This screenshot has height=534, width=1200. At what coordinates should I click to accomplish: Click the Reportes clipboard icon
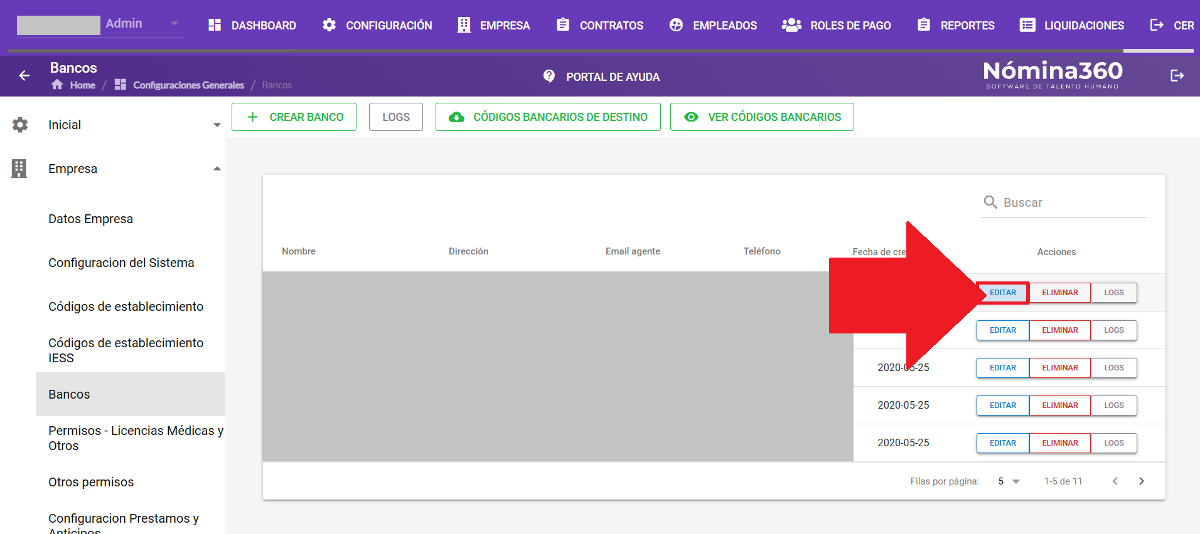click(x=924, y=24)
